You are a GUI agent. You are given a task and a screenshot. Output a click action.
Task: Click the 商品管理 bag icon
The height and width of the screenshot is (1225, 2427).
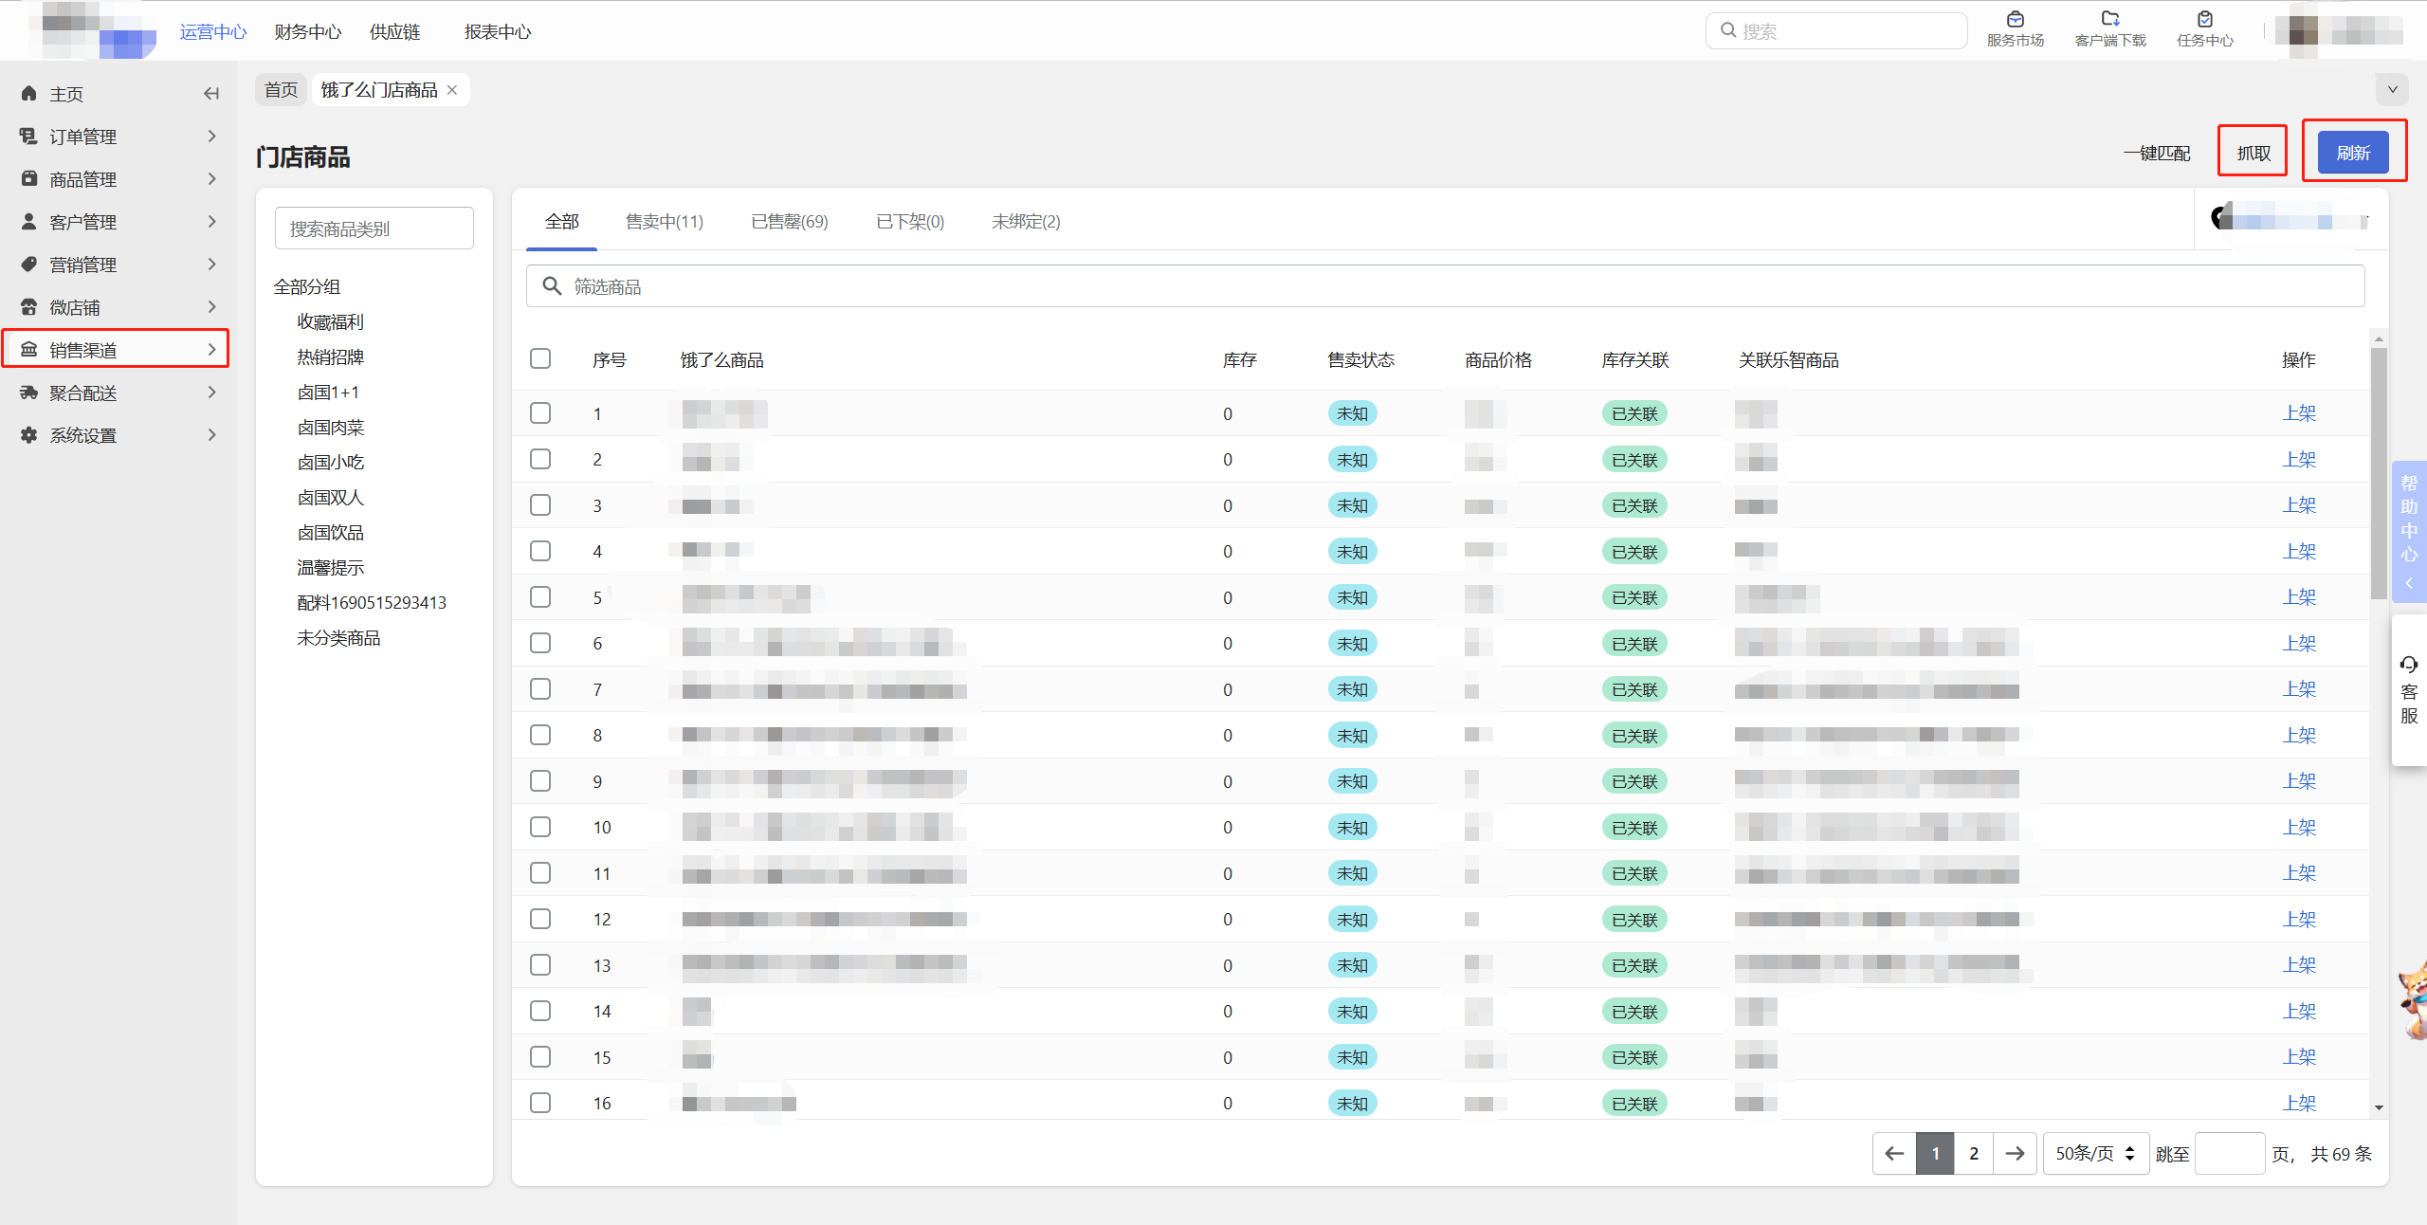coord(29,179)
